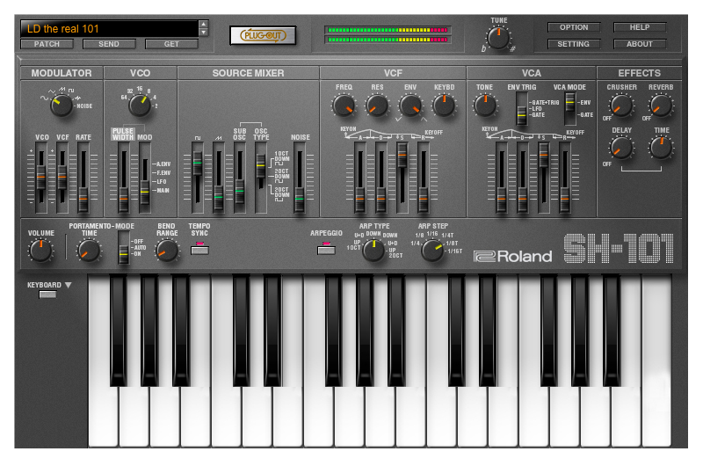Click the Modulator VCF depth slider
Viewport: 703px width, 466px height.
62,178
